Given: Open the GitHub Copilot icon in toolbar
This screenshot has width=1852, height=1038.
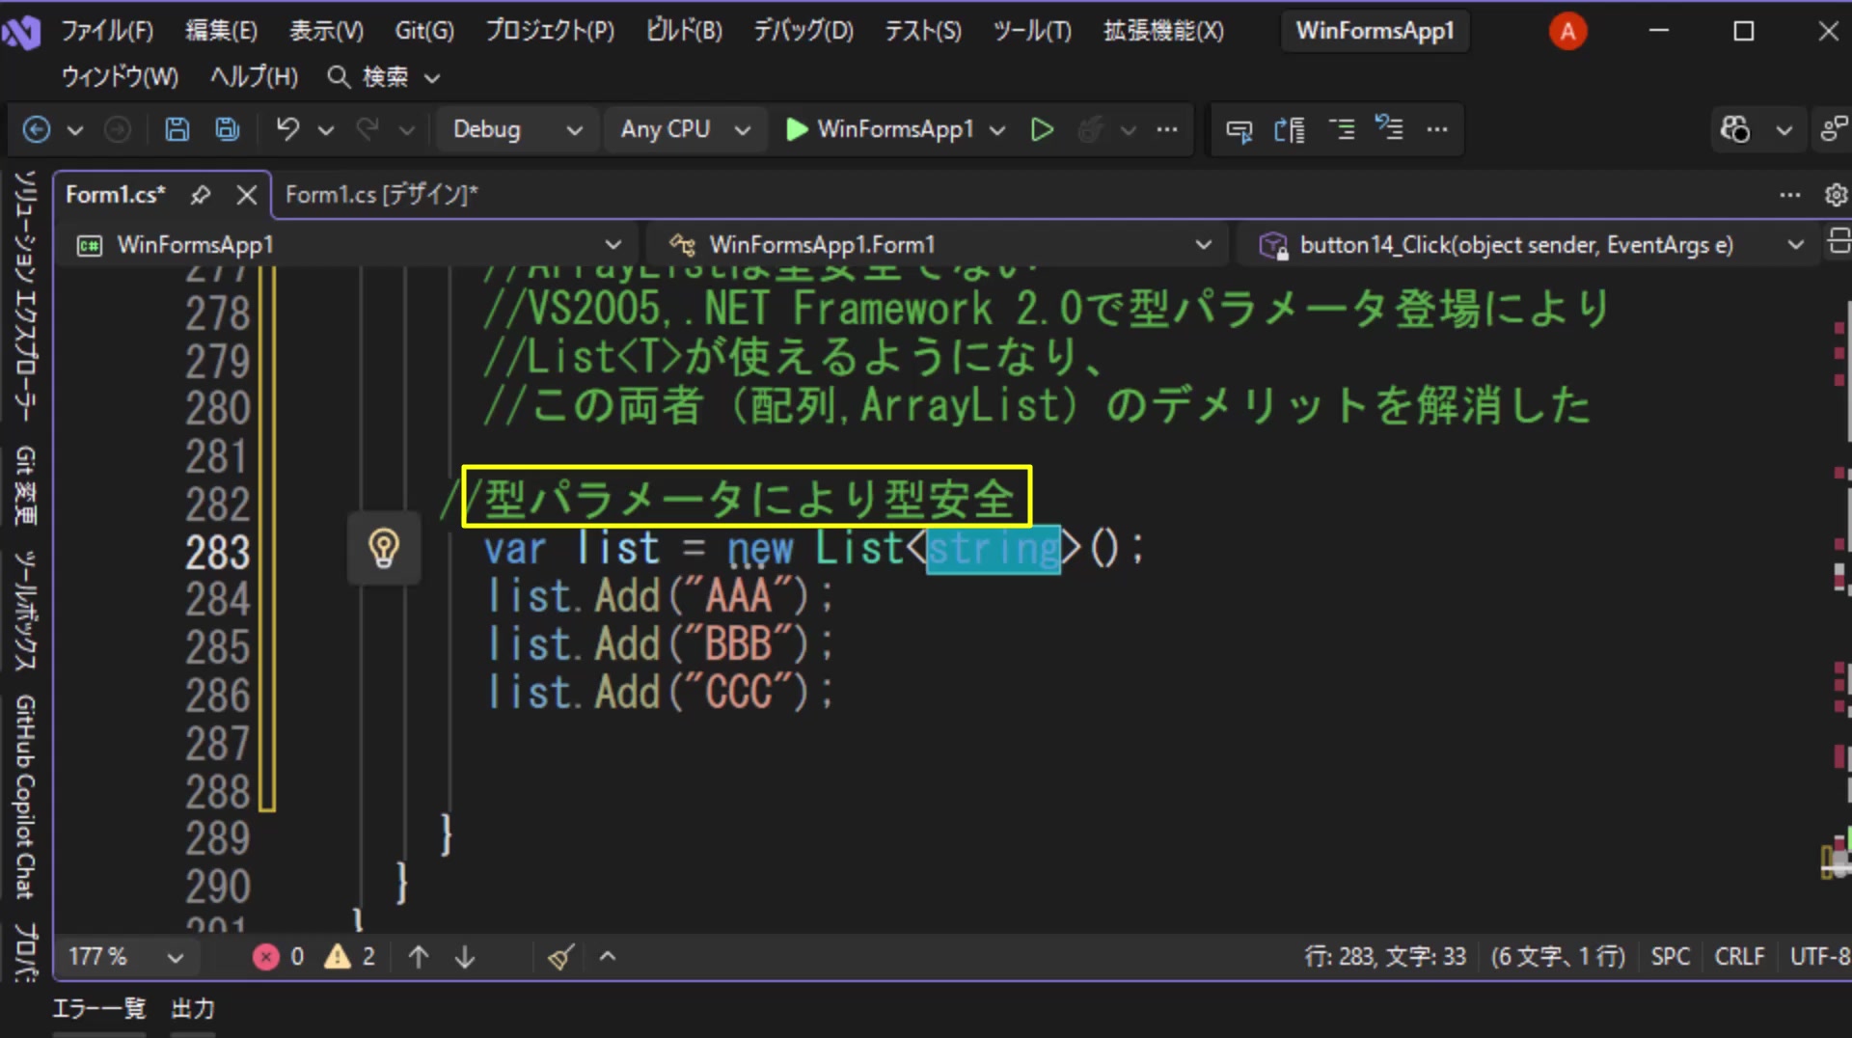Looking at the screenshot, I should coord(1735,129).
